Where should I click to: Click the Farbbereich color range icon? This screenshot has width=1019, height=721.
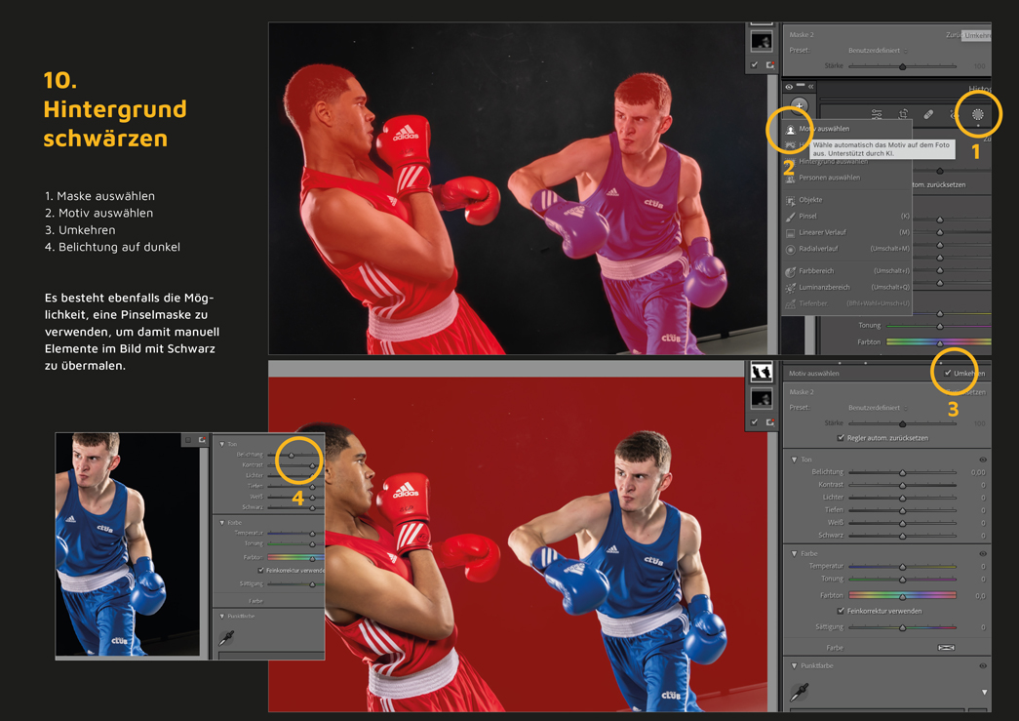tap(790, 272)
